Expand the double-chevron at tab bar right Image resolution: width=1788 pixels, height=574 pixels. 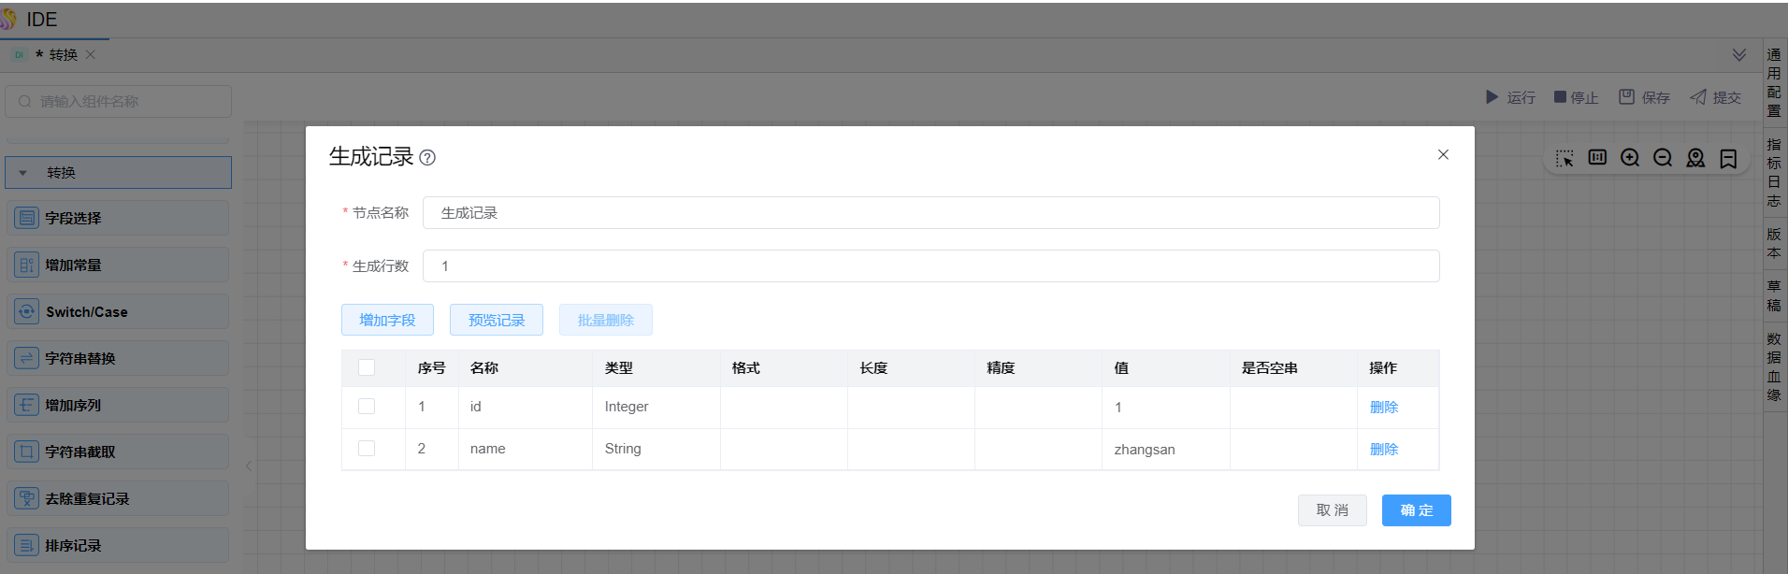[1739, 55]
